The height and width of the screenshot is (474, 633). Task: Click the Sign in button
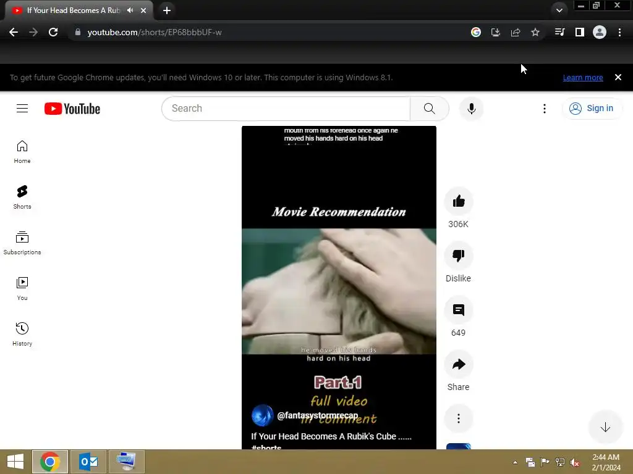(x=592, y=109)
